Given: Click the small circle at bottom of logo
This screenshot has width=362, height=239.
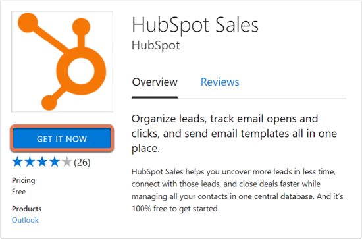Looking at the screenshot, I should [49, 103].
